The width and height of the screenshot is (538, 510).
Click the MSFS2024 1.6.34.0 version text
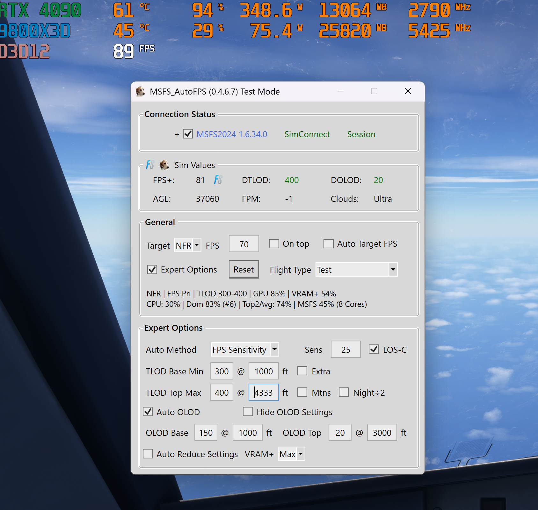tap(232, 134)
